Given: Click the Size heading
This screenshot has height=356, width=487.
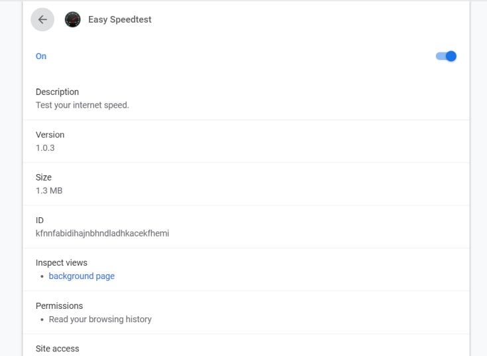Looking at the screenshot, I should (44, 177).
